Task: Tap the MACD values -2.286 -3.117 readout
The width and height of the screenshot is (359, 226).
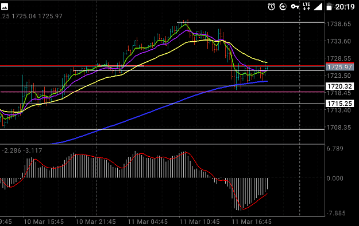Action: pyautogui.click(x=22, y=150)
